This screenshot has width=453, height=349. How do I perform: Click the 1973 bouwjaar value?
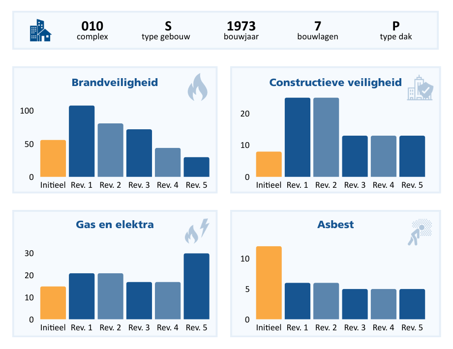241,26
